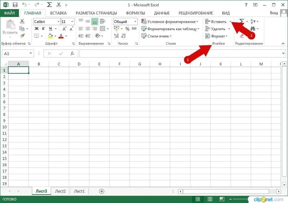Open the cell borders button
This screenshot has height=203, width=288.
[x=37, y=36]
